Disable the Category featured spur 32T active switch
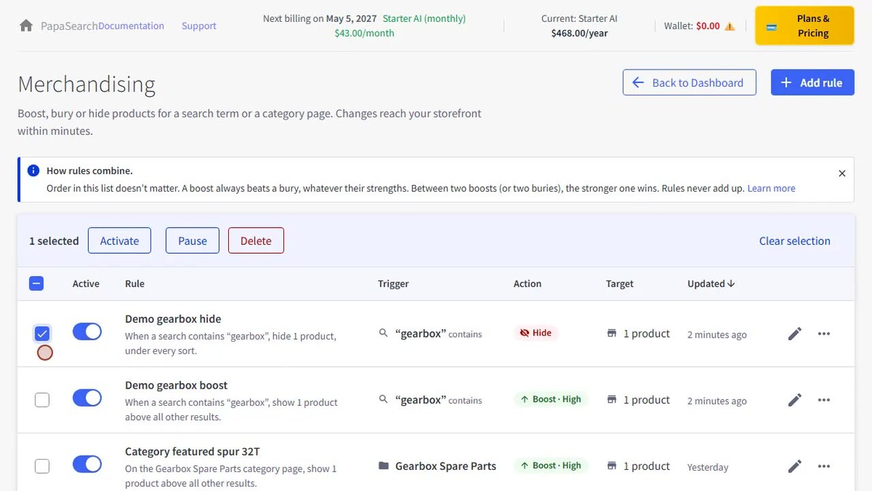Screen dimensions: 872x491 pos(87,464)
